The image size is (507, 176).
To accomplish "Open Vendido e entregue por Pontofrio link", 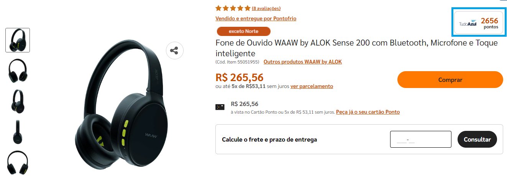I will [x=256, y=18].
